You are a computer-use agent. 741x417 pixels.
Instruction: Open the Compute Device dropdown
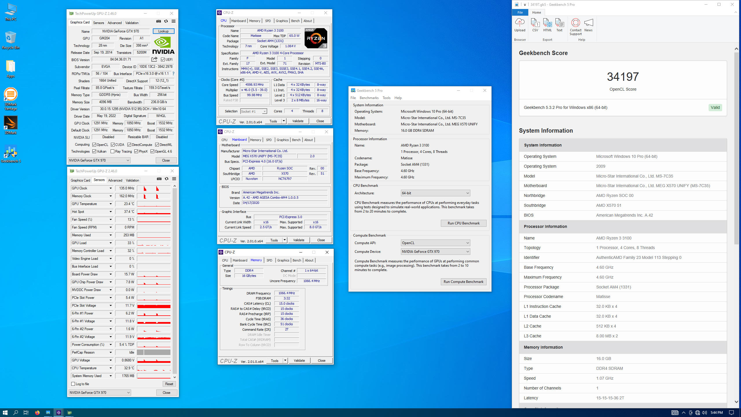coord(435,252)
